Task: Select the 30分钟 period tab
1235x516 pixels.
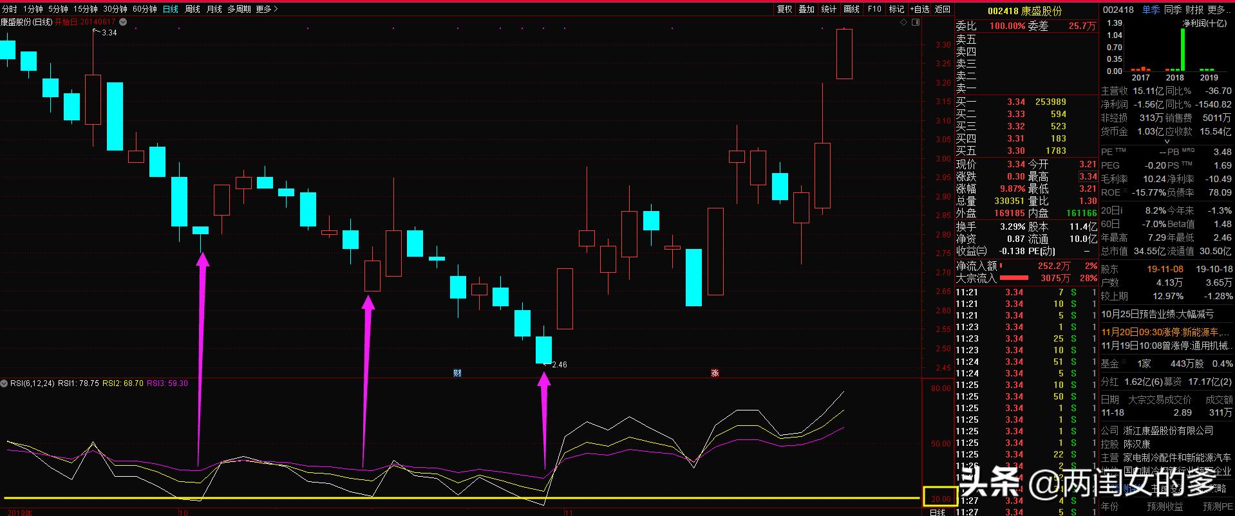Action: click(x=115, y=9)
